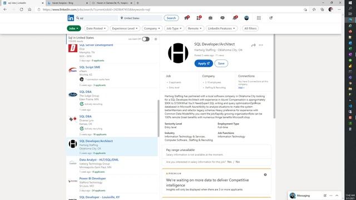Open the browser collections icon
This screenshot has width=356, height=200.
coord(322,9)
